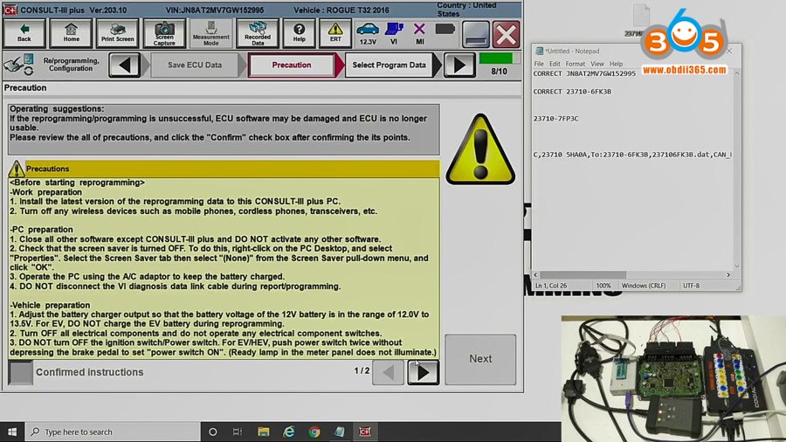Screen dimensions: 786x442
Task: Select the Screen Capture camera tool
Action: tap(164, 33)
